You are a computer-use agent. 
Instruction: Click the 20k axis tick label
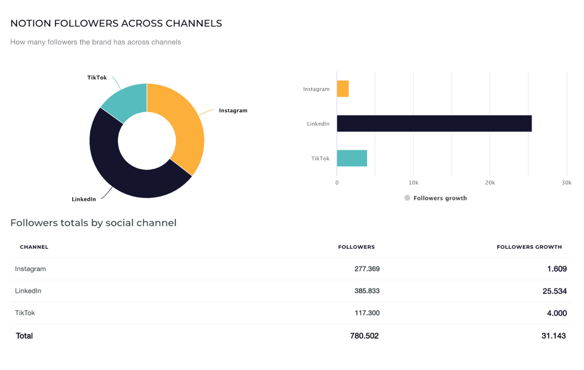click(x=490, y=183)
